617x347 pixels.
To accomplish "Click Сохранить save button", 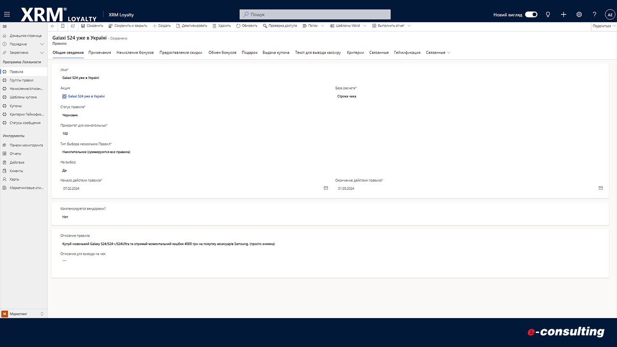I will (x=92, y=26).
